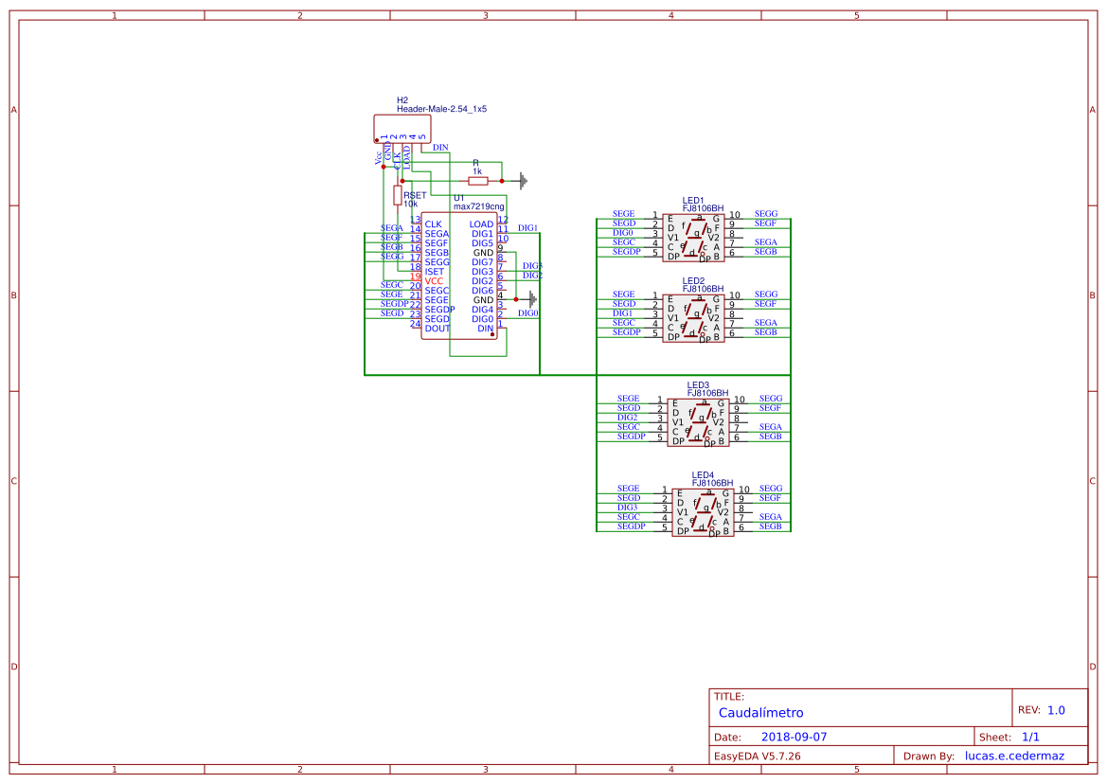
Task: Select the EasyEDA V5.7.26 label
Action: (x=760, y=755)
